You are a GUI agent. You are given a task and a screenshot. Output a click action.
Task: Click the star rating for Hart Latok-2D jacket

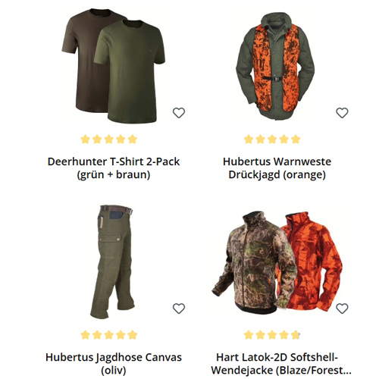pos(272,335)
